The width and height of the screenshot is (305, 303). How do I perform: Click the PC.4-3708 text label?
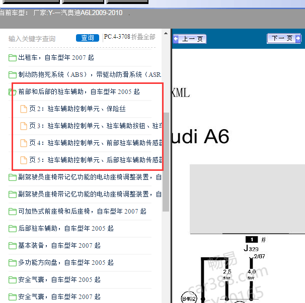click(x=117, y=37)
